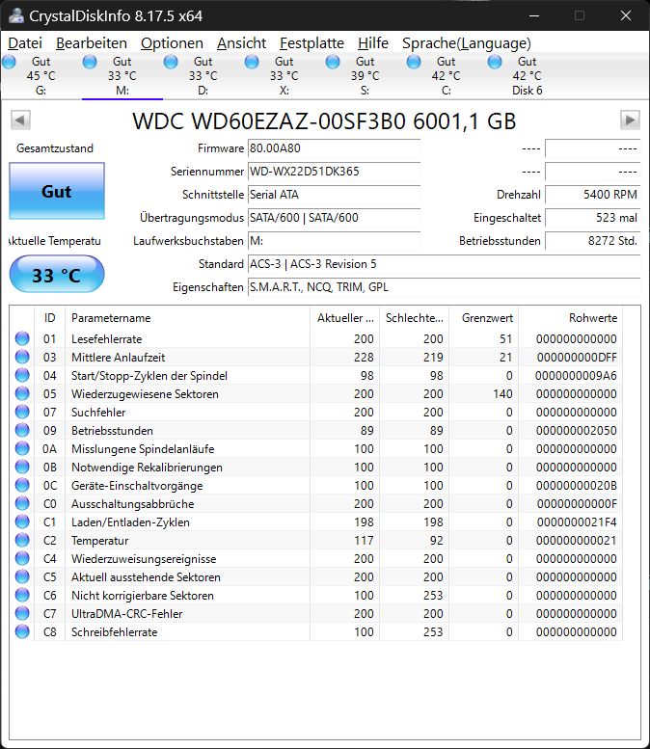This screenshot has height=749, width=650.
Task: Click status orb of Ausschaltungsabbrüche row
Action: pos(22,503)
